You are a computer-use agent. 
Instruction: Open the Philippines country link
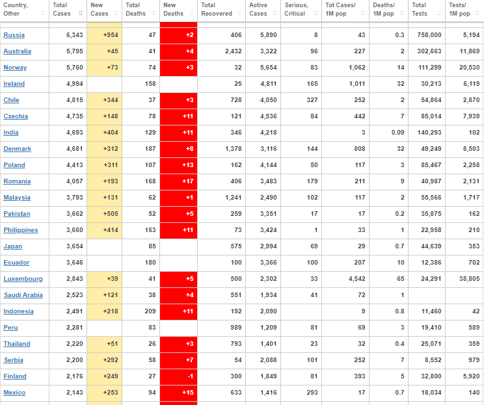click(21, 230)
